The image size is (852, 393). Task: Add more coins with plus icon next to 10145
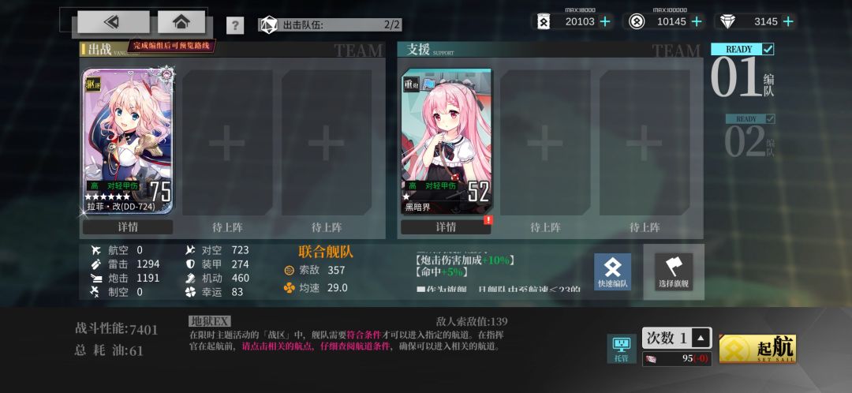(x=696, y=22)
